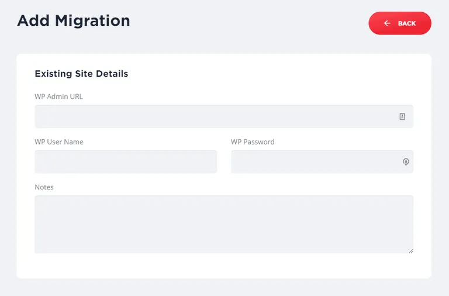
Task: Click the contact autofill icon in WP Admin URL field
Action: tap(402, 116)
